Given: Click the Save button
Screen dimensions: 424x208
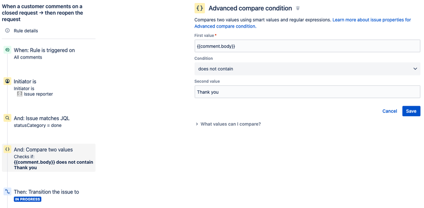Looking at the screenshot, I should tap(411, 111).
